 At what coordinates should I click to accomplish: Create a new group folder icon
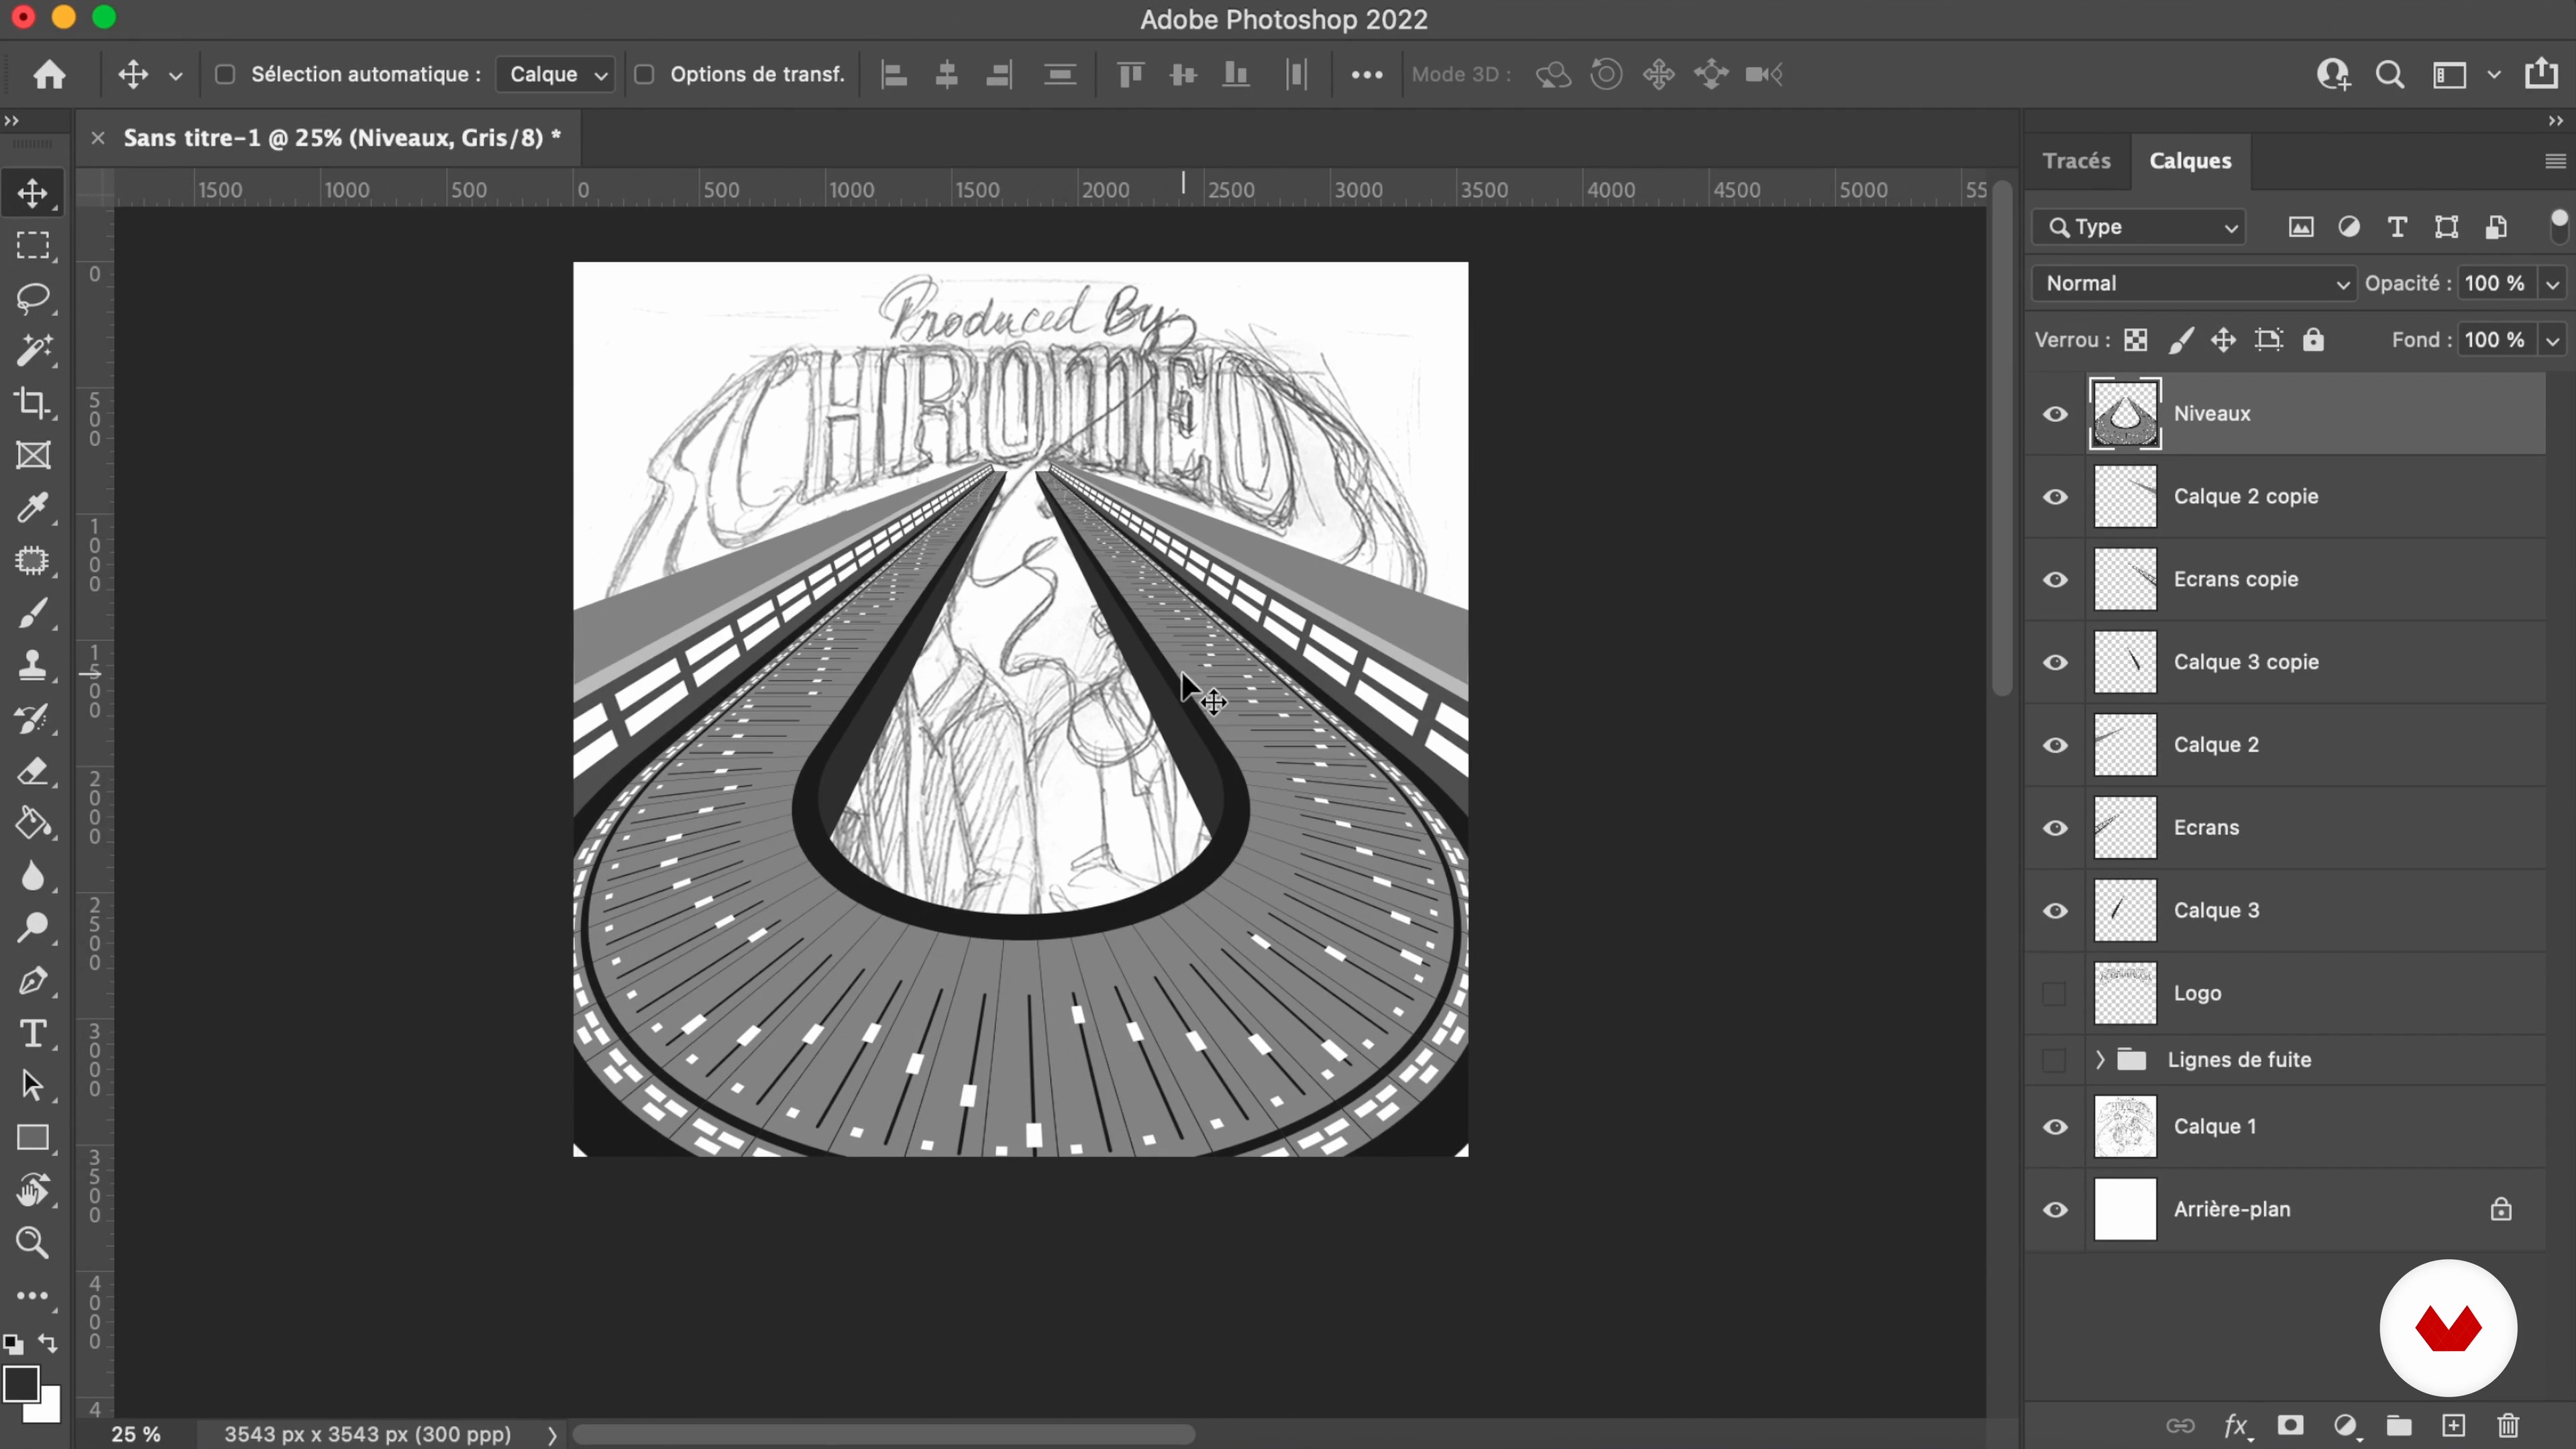click(2399, 1425)
